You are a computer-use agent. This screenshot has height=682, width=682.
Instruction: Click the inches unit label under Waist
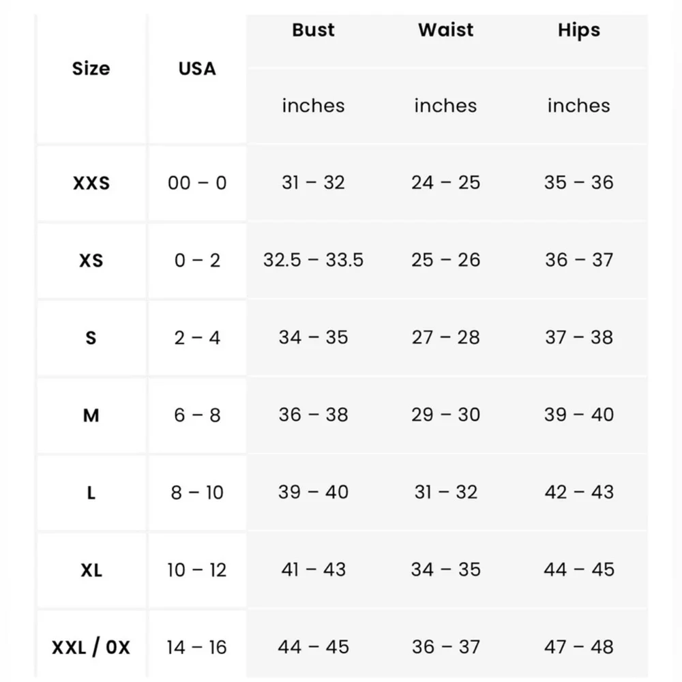point(445,106)
